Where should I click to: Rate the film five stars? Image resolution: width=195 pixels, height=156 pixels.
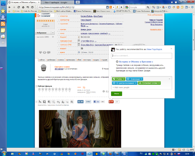53,89
